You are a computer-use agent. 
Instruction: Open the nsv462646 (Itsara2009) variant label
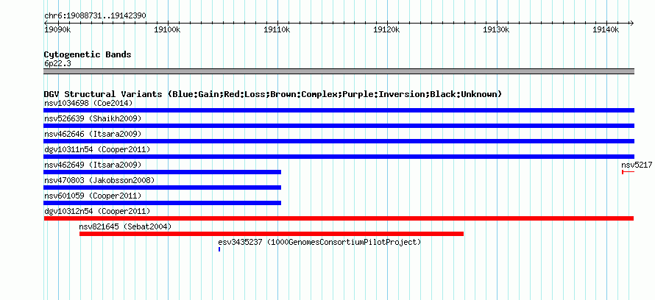(93, 134)
